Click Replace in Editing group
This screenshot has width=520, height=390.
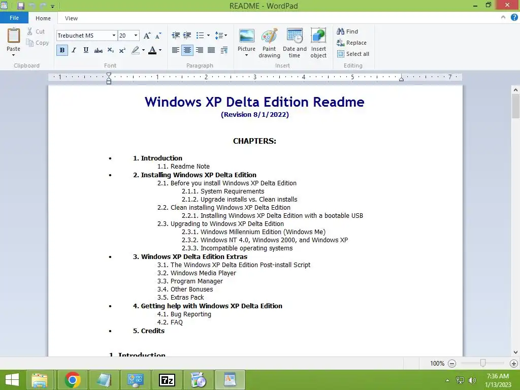click(x=351, y=43)
